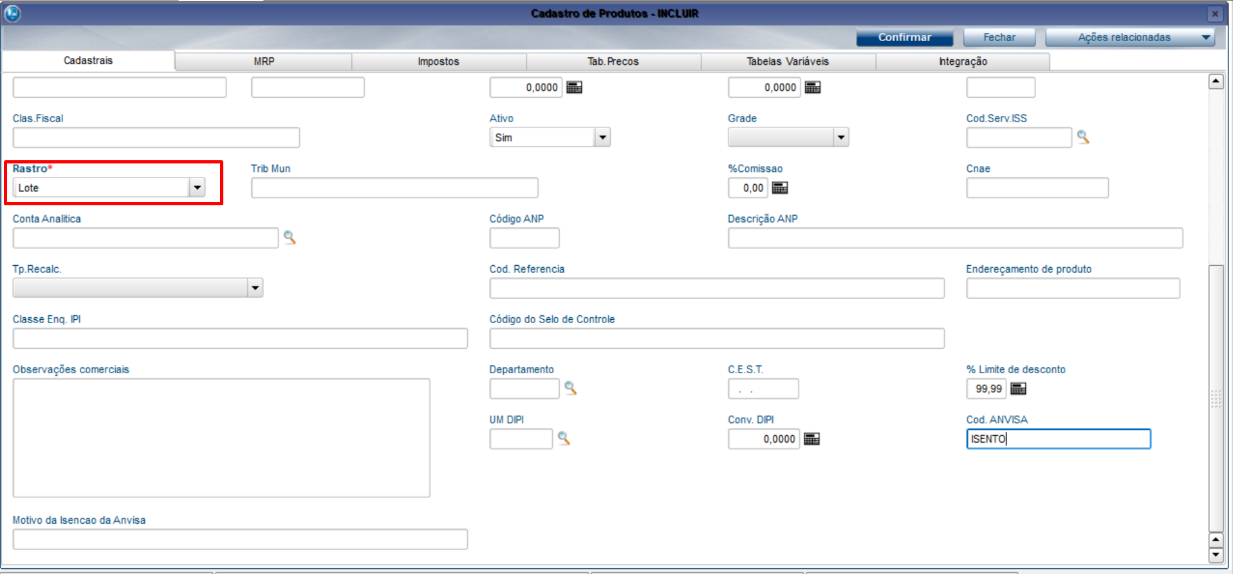Click the Conta Analitica input field
The width and height of the screenshot is (1233, 574).
point(145,238)
